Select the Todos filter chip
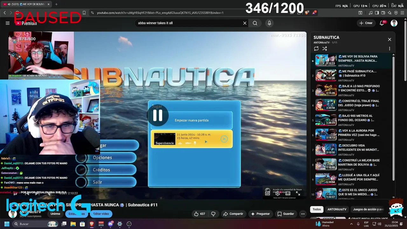This screenshot has height=229, width=407. pos(317,209)
